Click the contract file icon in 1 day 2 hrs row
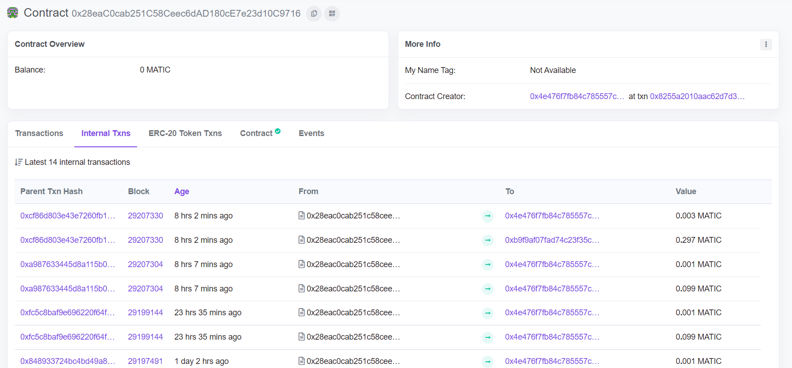Image resolution: width=792 pixels, height=368 pixels. (x=302, y=361)
